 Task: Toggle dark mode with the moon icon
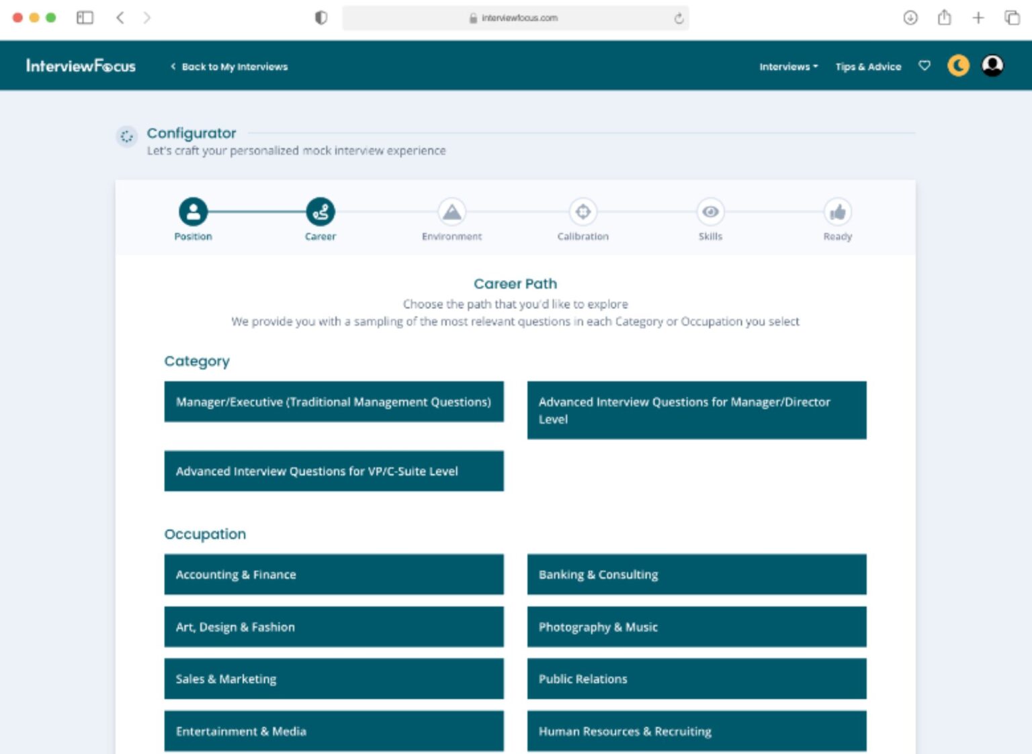(x=958, y=65)
